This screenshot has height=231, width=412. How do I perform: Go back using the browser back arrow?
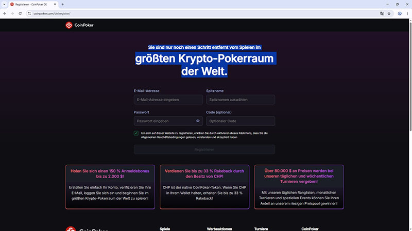click(5, 13)
